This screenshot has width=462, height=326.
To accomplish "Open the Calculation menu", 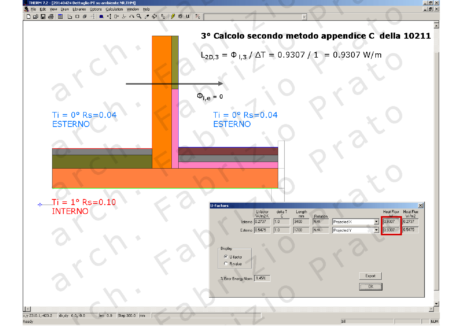I will click(114, 9).
